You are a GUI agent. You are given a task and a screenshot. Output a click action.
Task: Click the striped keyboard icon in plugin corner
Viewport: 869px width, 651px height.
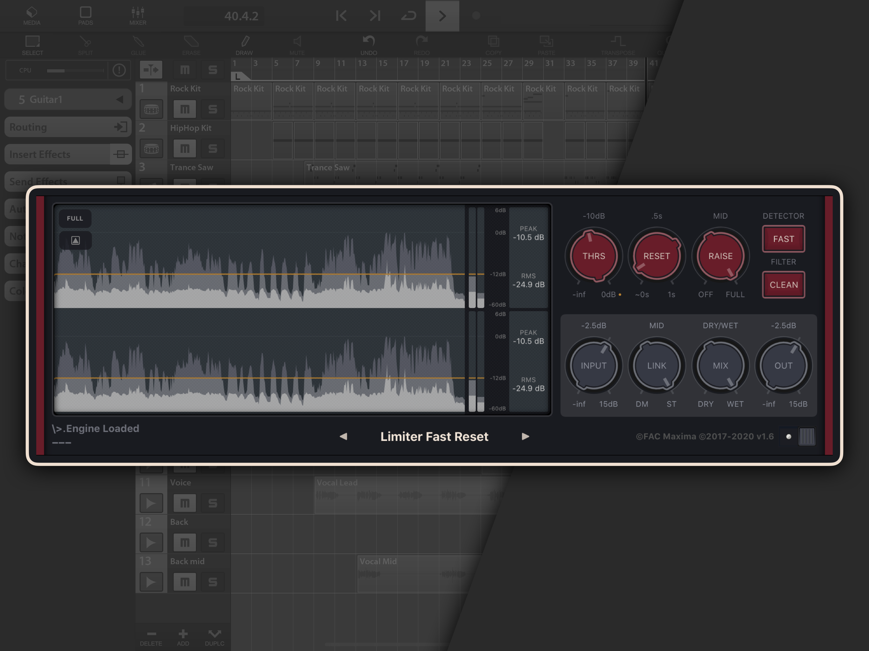807,436
